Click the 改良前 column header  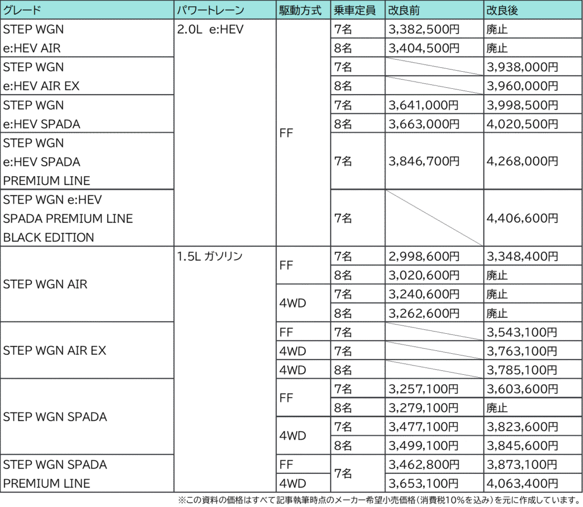(x=434, y=10)
